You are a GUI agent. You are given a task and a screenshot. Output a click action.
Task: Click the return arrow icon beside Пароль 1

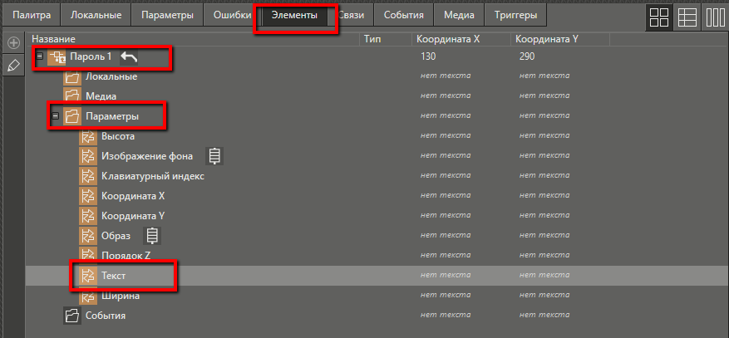point(130,56)
